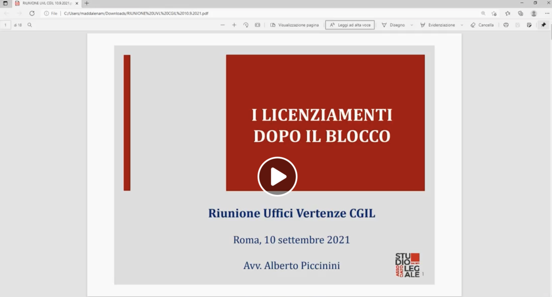The height and width of the screenshot is (297, 552).
Task: Open the favorites list
Action: pos(507,13)
